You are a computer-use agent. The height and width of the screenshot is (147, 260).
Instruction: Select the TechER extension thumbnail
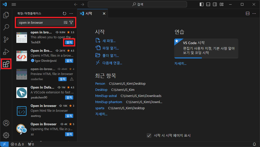[x=21, y=38]
